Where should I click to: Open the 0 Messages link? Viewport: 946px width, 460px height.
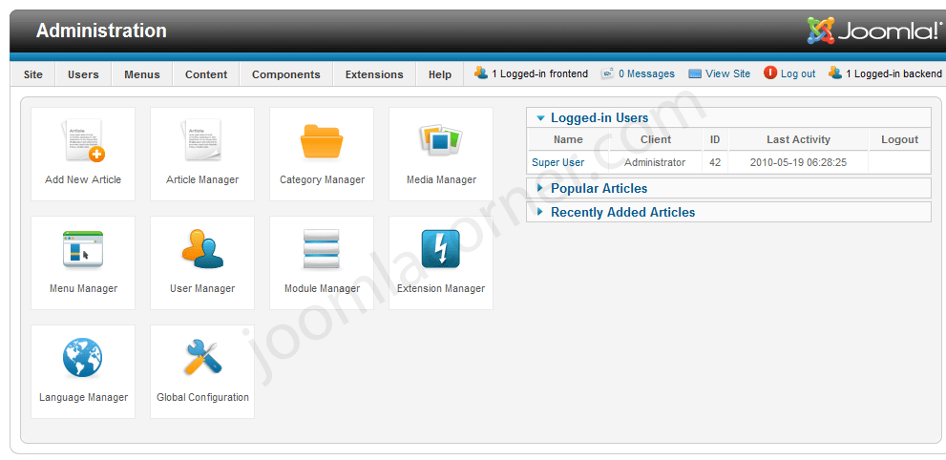pos(645,74)
